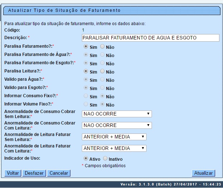Expand Anormalidade de Leitura Faturar Sem Leitura dropdown
223x188 pixels.
114,137
